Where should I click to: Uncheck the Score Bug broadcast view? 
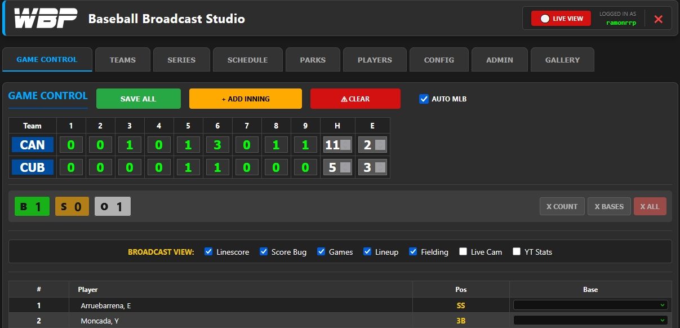pyautogui.click(x=264, y=252)
